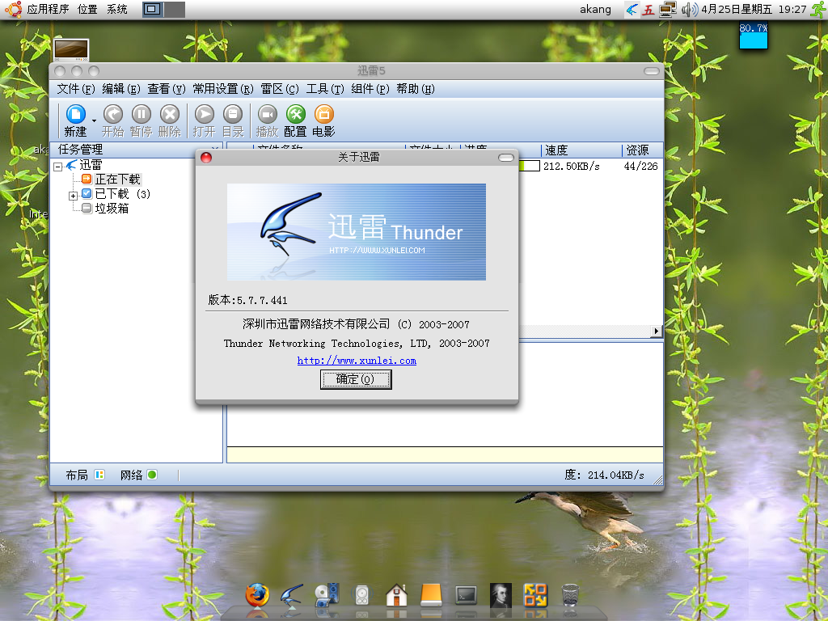Open the 组件(P) menu
The height and width of the screenshot is (621, 828).
(370, 89)
